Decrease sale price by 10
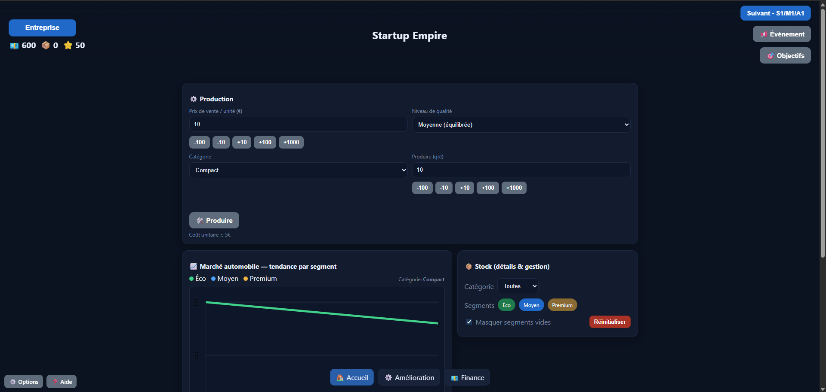The height and width of the screenshot is (392, 826). (x=221, y=142)
